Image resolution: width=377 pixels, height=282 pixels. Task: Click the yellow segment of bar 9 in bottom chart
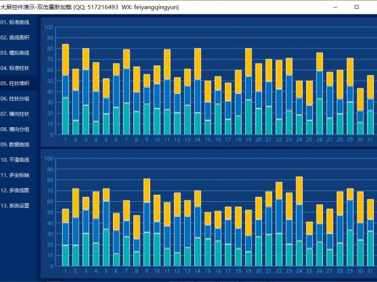(x=146, y=191)
